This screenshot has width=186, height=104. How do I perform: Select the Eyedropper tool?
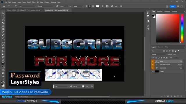click(x=3, y=32)
